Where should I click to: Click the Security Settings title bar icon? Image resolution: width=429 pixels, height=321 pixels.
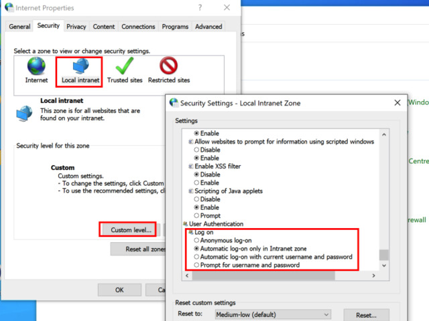click(x=174, y=103)
